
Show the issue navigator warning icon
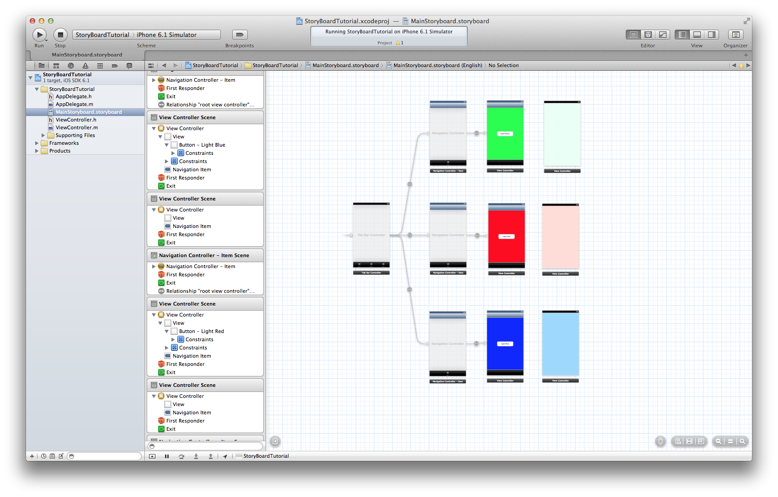85,66
